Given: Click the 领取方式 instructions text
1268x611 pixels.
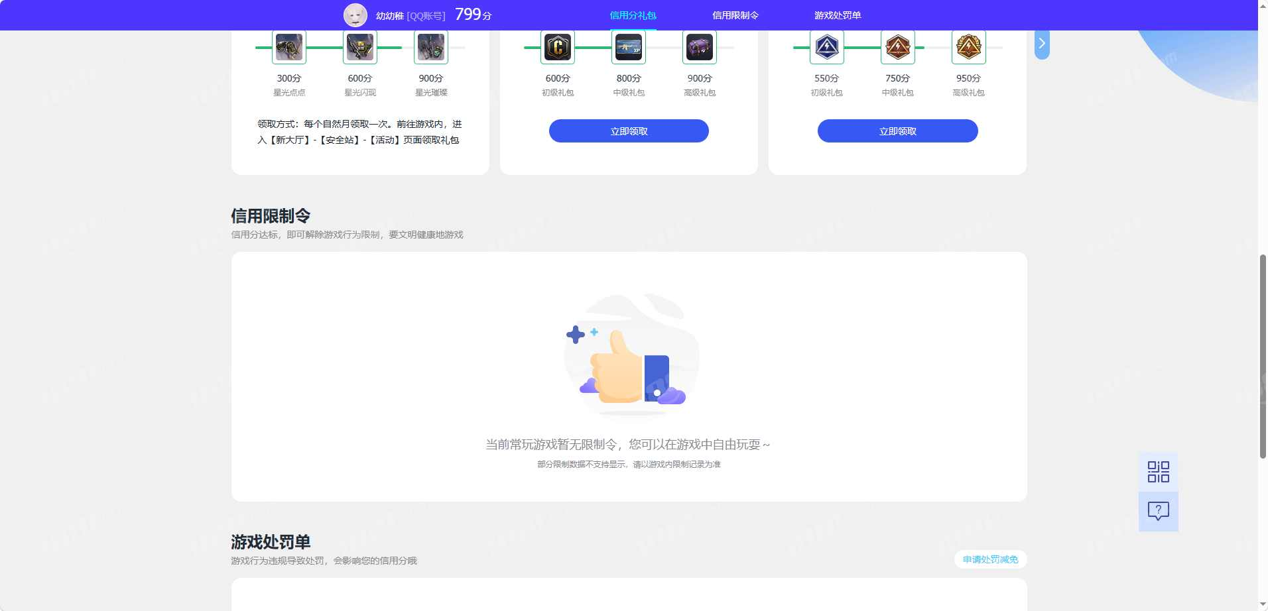Looking at the screenshot, I should click(359, 132).
